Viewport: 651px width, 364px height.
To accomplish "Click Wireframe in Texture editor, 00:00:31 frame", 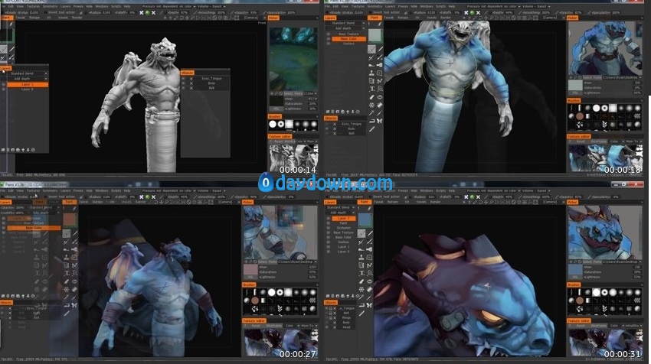I will point(598,326).
